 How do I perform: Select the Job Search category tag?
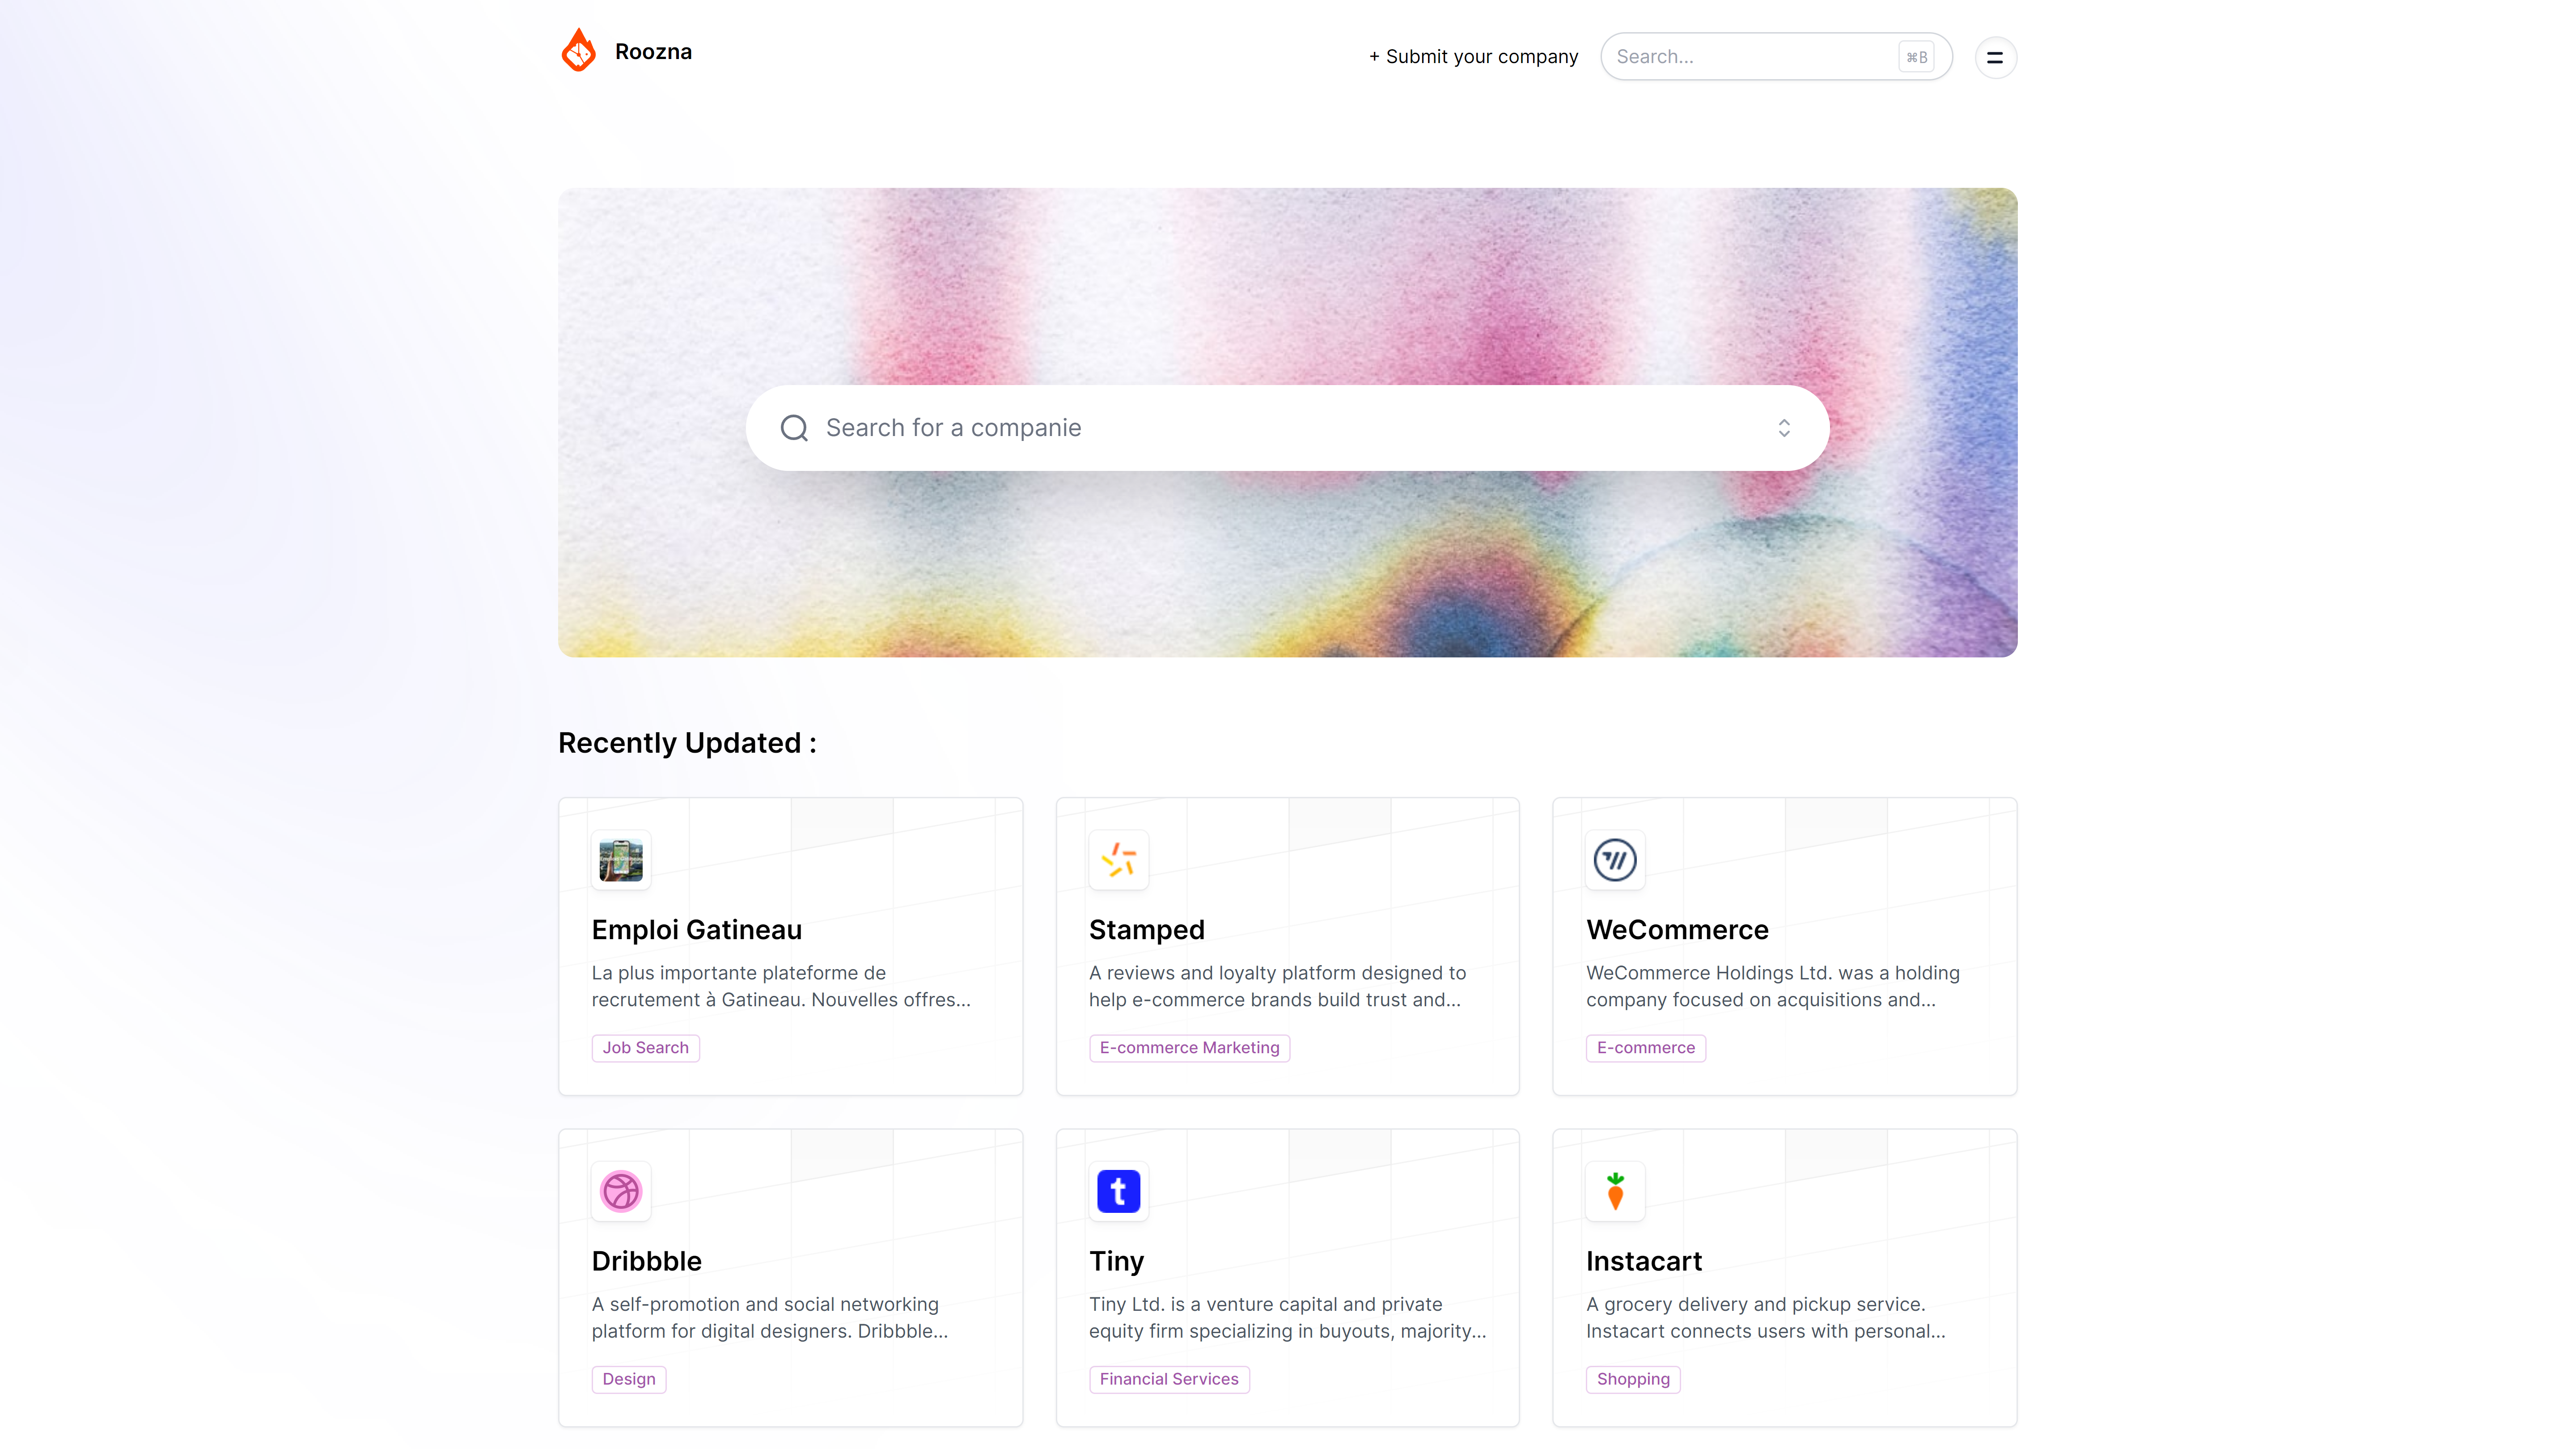[x=645, y=1047]
